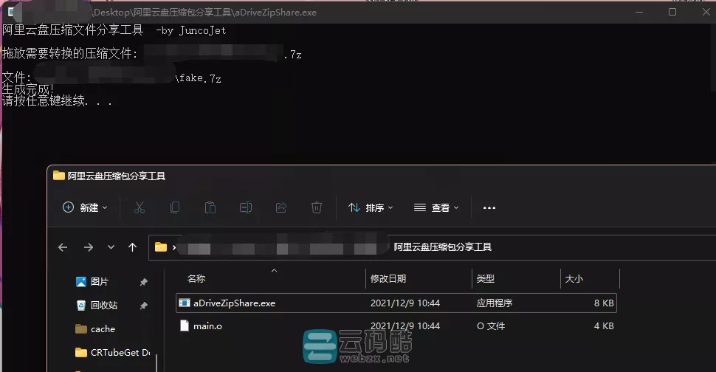The height and width of the screenshot is (372, 716).
Task: Close the aDriveZipShare.exe console window
Action: click(706, 12)
